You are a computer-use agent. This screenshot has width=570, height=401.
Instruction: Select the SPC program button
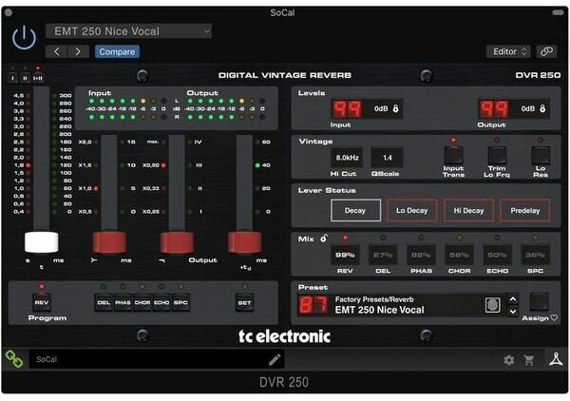tap(180, 302)
